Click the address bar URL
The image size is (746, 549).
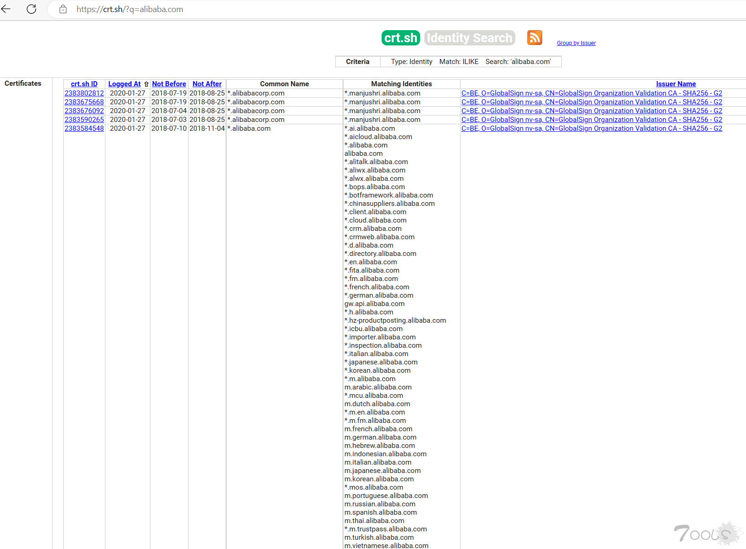pos(130,9)
